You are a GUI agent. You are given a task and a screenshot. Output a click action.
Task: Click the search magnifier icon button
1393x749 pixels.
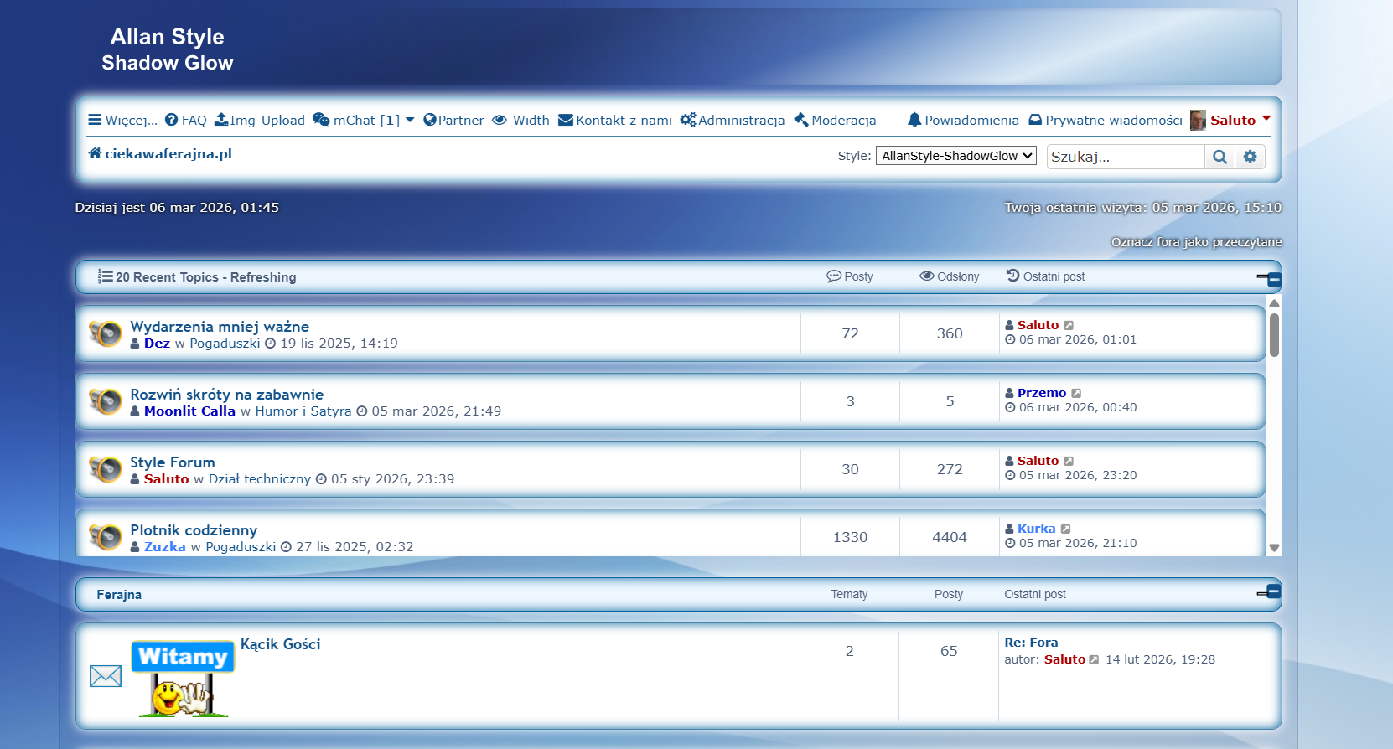(1220, 157)
